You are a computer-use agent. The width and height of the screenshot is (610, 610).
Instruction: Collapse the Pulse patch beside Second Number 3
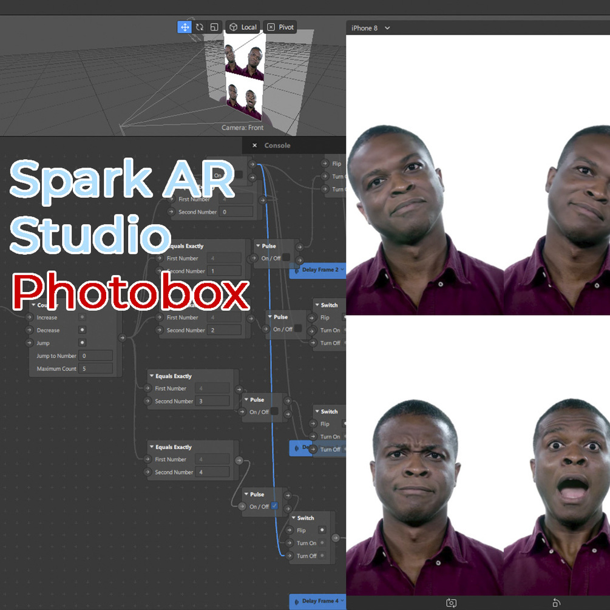click(246, 399)
